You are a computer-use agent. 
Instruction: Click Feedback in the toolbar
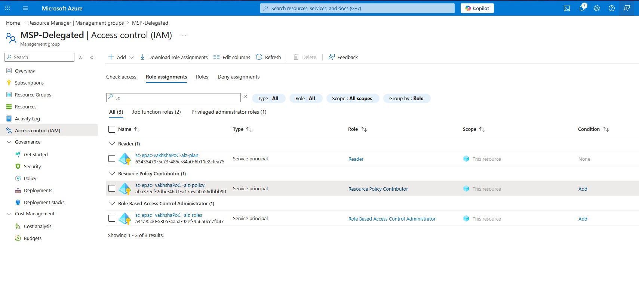coord(343,57)
